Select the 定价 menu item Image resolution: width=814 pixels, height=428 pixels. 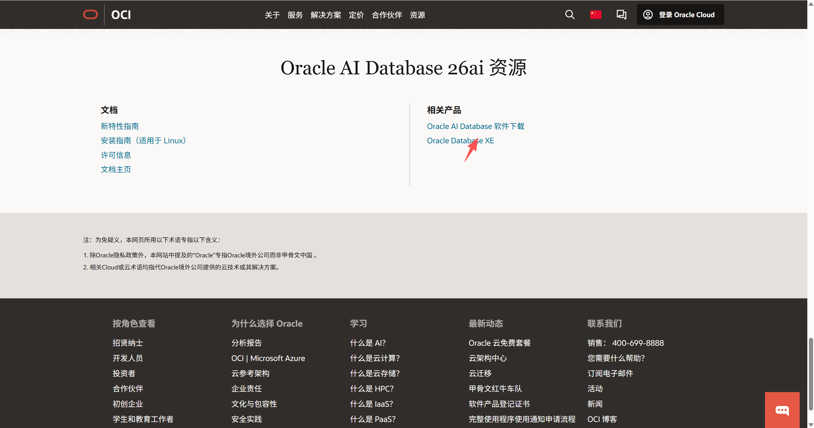(x=356, y=15)
